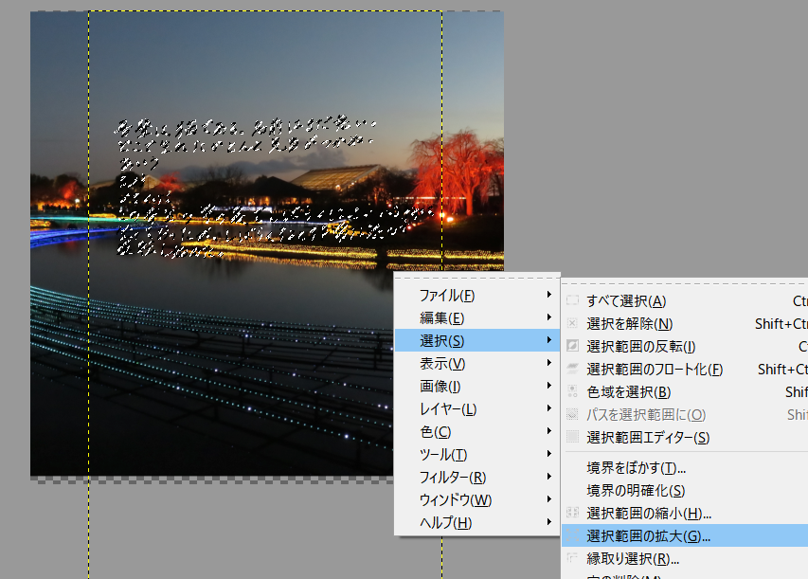
Task: Expand the ウィンドウ(W) submenu arrow
Action: [549, 499]
